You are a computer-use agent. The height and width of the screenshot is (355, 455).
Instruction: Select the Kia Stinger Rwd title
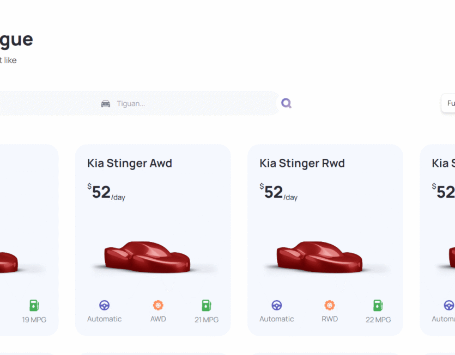click(302, 163)
